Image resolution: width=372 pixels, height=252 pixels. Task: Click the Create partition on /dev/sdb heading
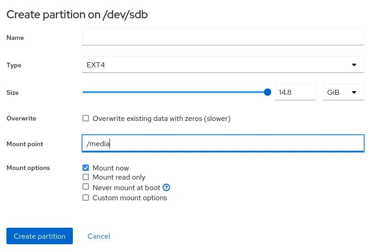[77, 15]
